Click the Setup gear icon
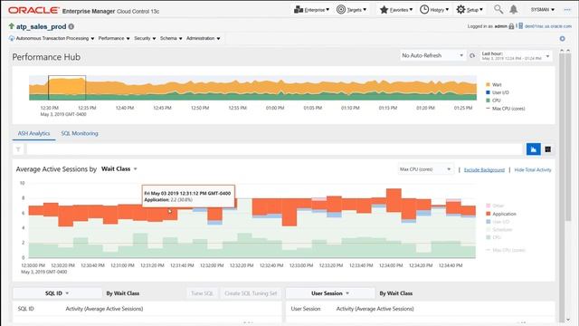This screenshot has height=326, width=579. coord(460,10)
